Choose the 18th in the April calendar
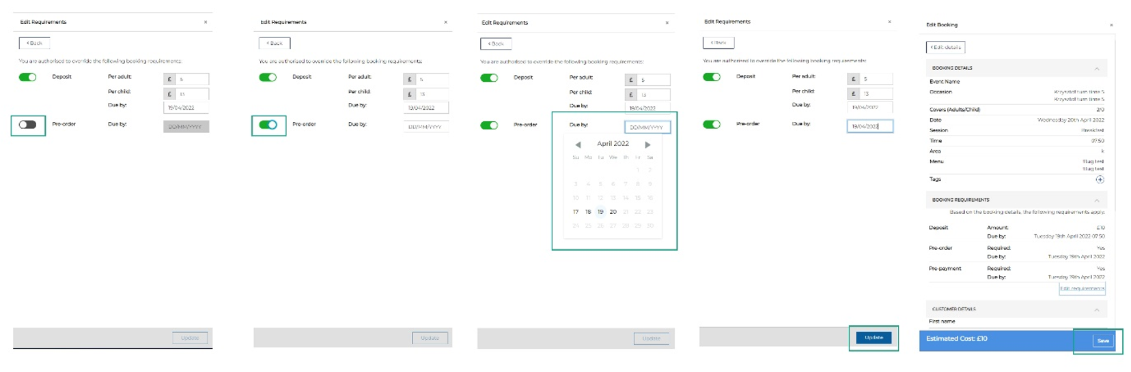Viewport: 1131px width, 372px height. 588,212
